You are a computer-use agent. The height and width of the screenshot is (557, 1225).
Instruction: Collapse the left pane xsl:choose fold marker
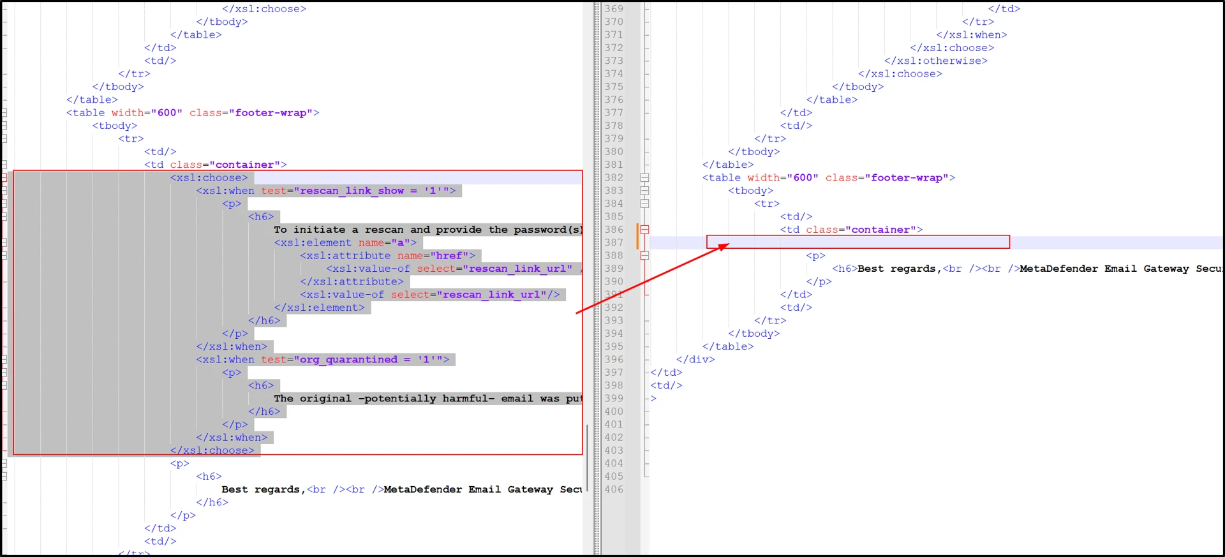coord(4,178)
